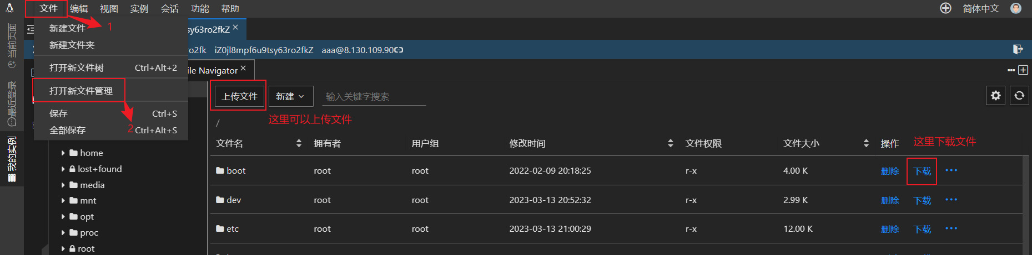Click the keyword search input field

pos(374,97)
